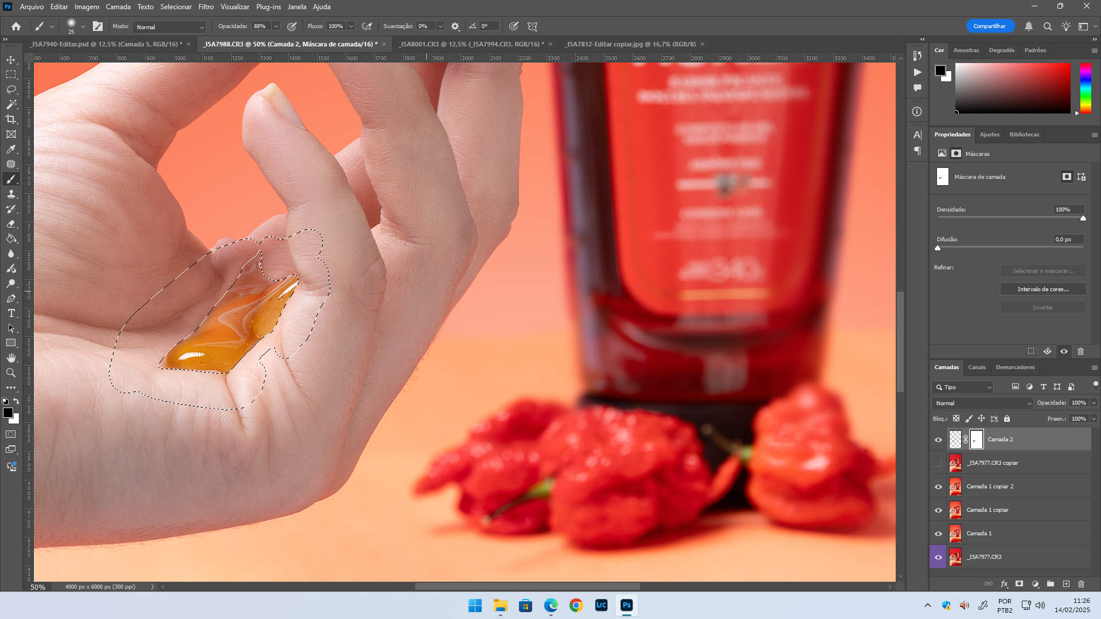
Task: Hide the Camada 1 copiar 2 layer
Action: [938, 487]
